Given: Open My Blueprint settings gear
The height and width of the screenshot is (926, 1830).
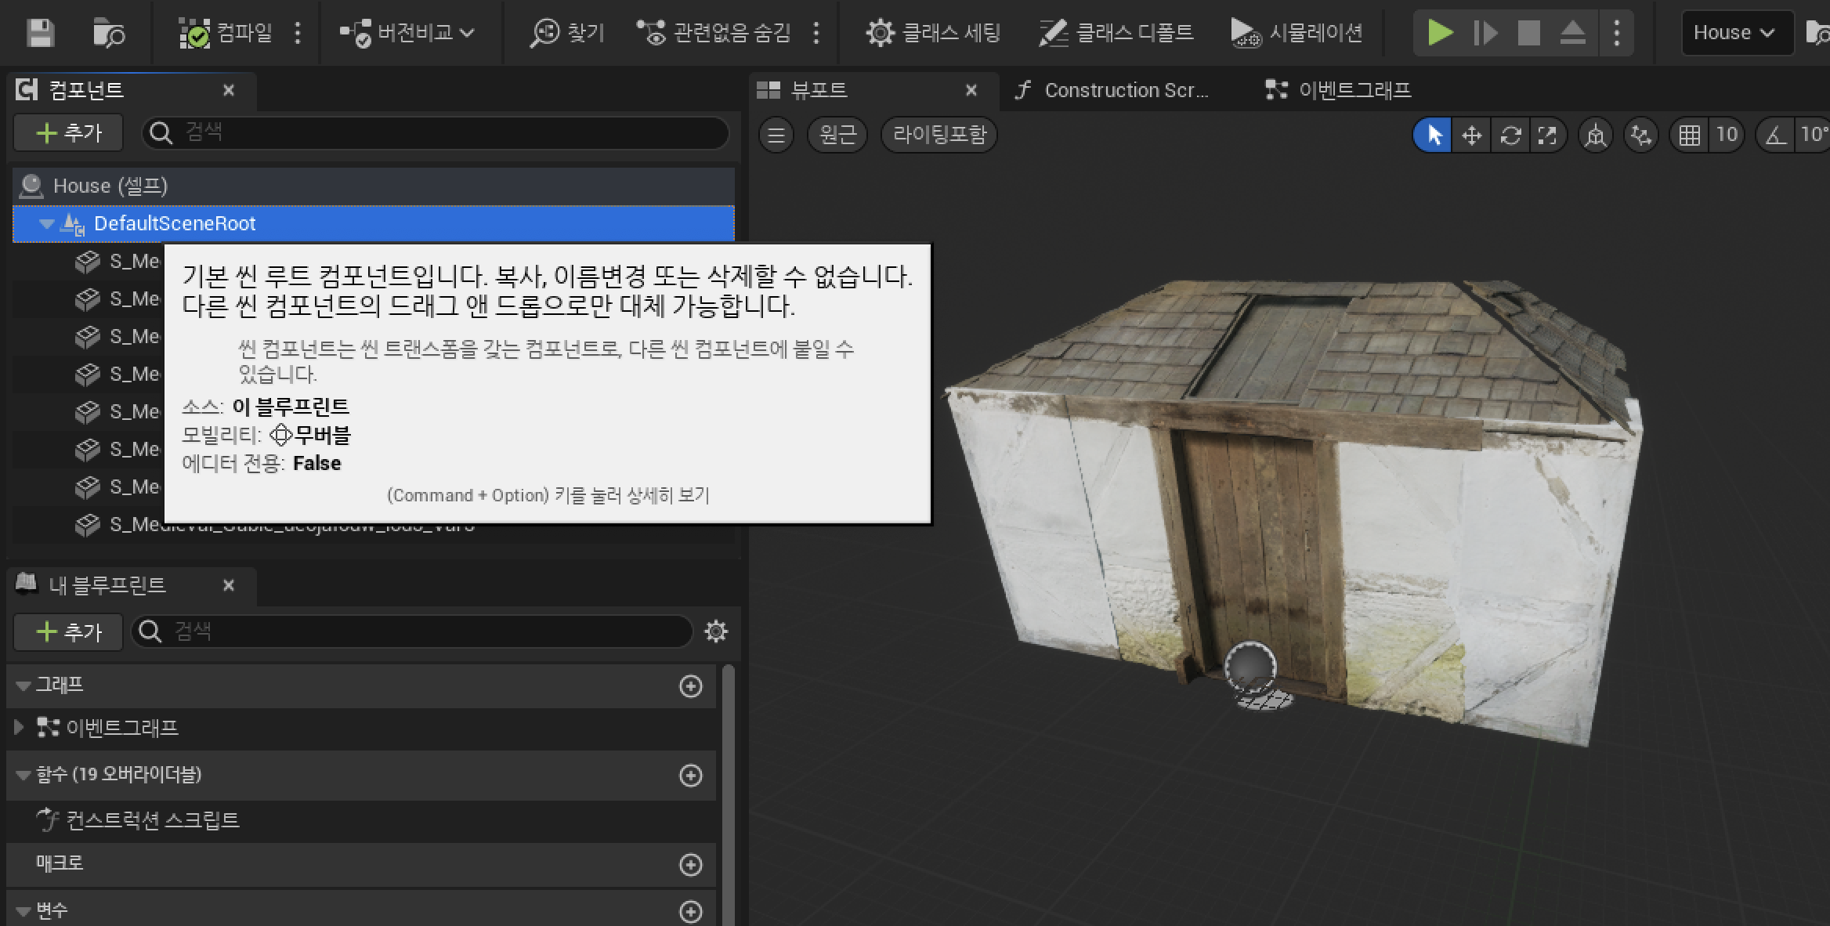Looking at the screenshot, I should [x=715, y=631].
